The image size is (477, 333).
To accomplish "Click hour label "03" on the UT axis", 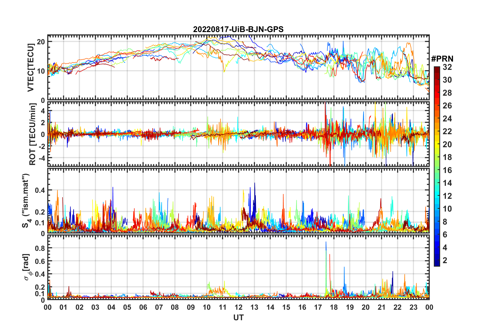I will (95, 307).
